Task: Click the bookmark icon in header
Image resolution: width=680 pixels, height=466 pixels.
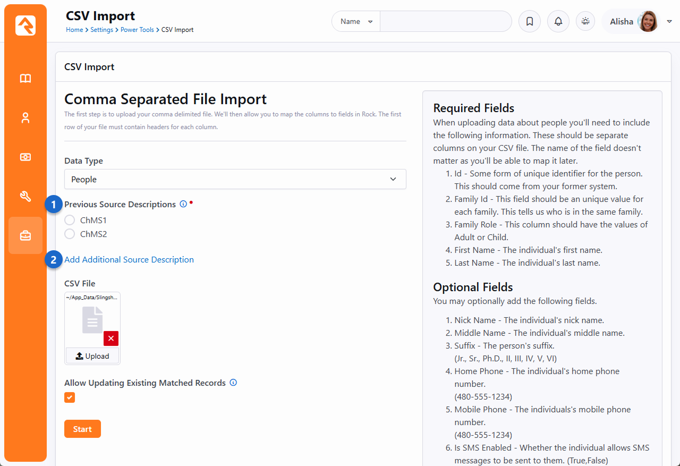Action: pyautogui.click(x=529, y=22)
